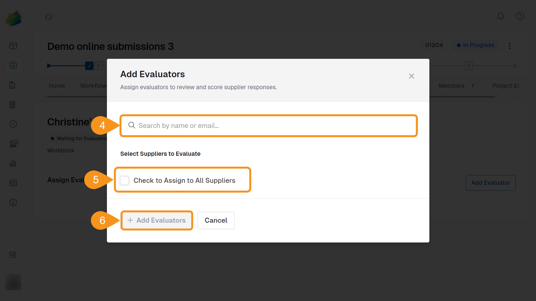Open the three-dot overflow menu
Screen dimensions: 536x301
click(x=509, y=45)
